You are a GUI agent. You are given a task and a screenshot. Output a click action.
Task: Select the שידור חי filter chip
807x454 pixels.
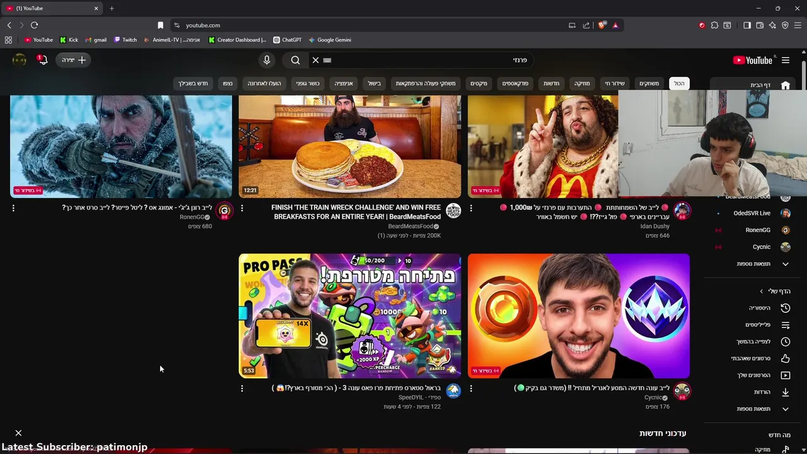pos(615,83)
